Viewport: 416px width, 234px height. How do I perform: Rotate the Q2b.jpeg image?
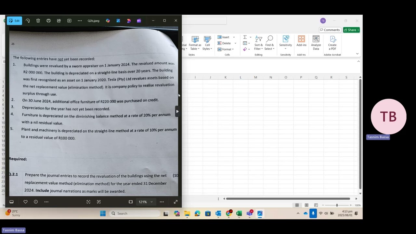coord(28,20)
